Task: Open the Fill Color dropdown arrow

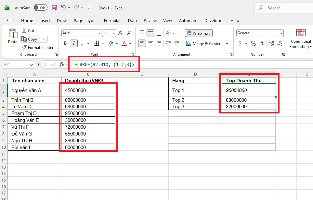Action: 117,43
